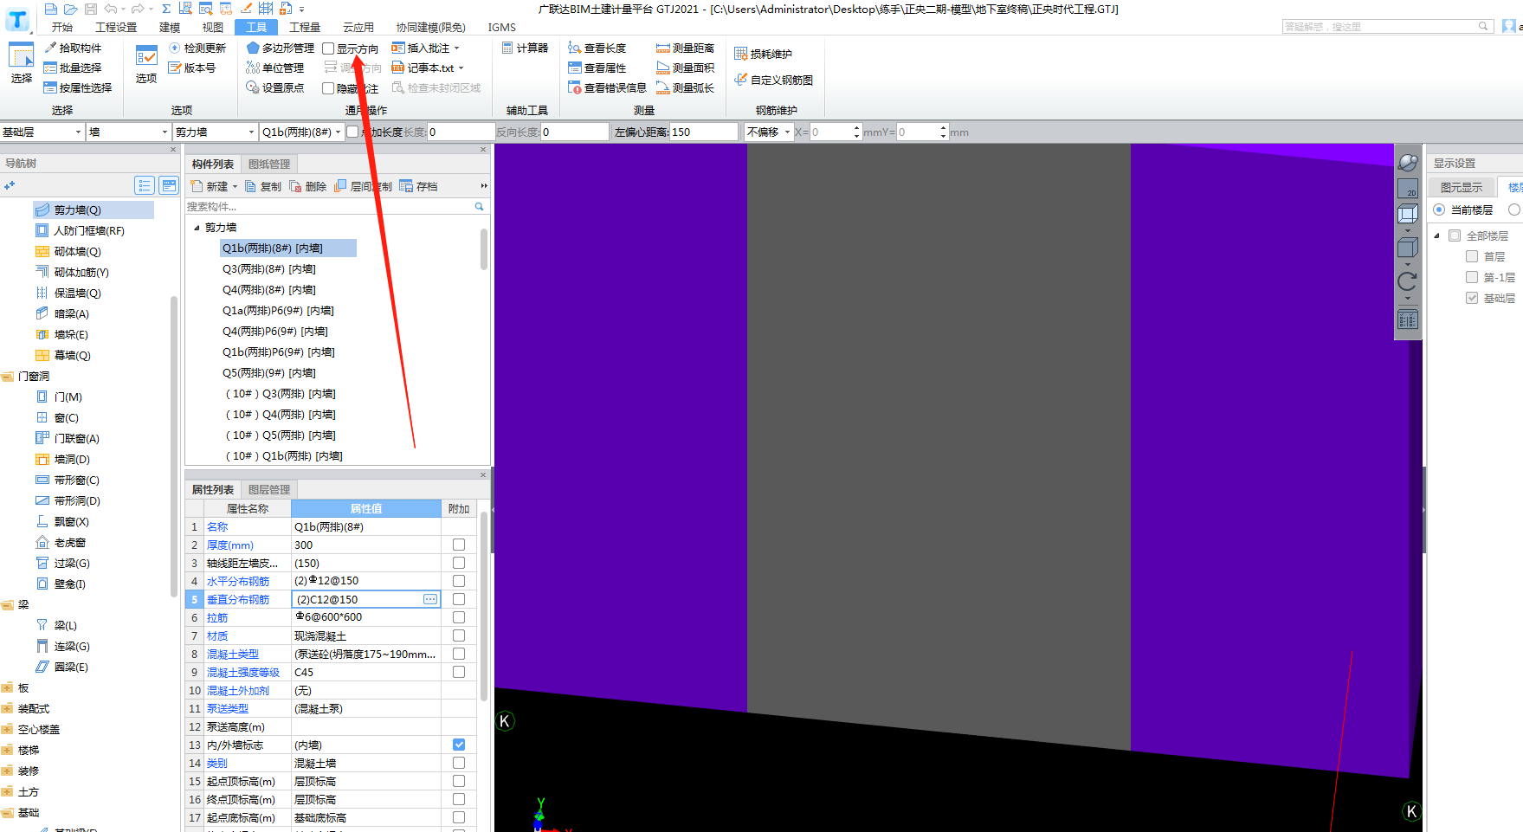Open the 剪力墙 component type dropdown
This screenshot has width=1523, height=832.
pos(215,132)
